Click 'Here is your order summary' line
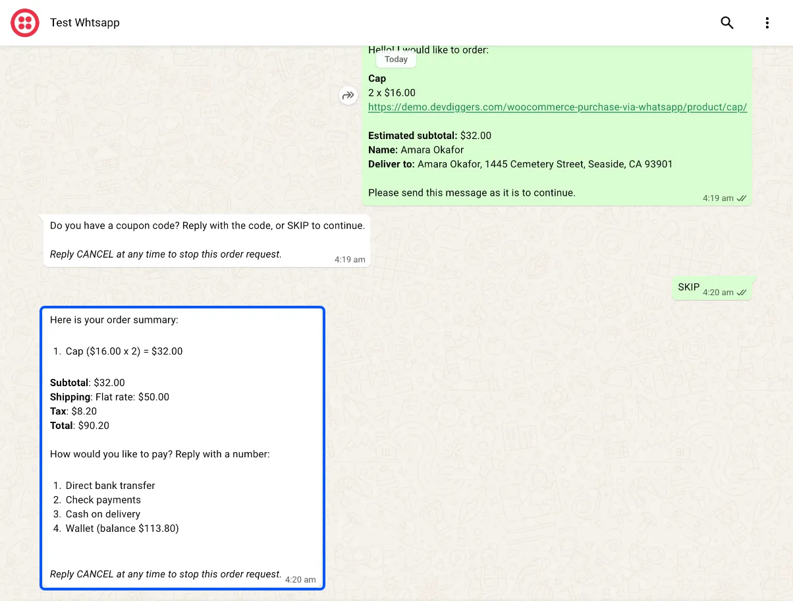 tap(114, 320)
